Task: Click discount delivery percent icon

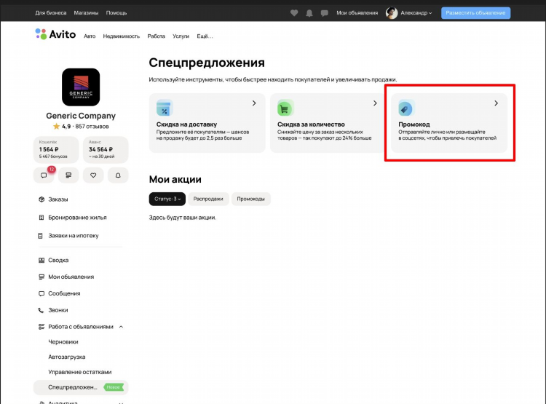Action: click(x=165, y=108)
